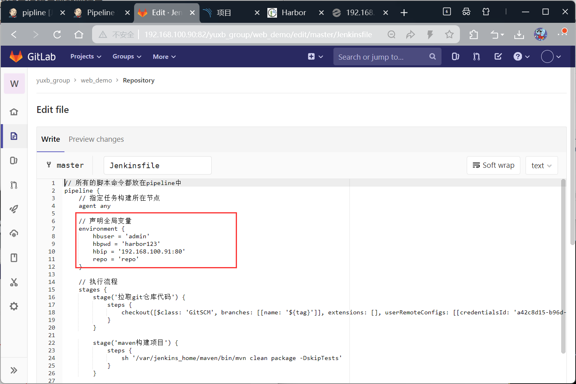Expand the sidebar with double-chevron icon
The image size is (576, 384).
14,370
